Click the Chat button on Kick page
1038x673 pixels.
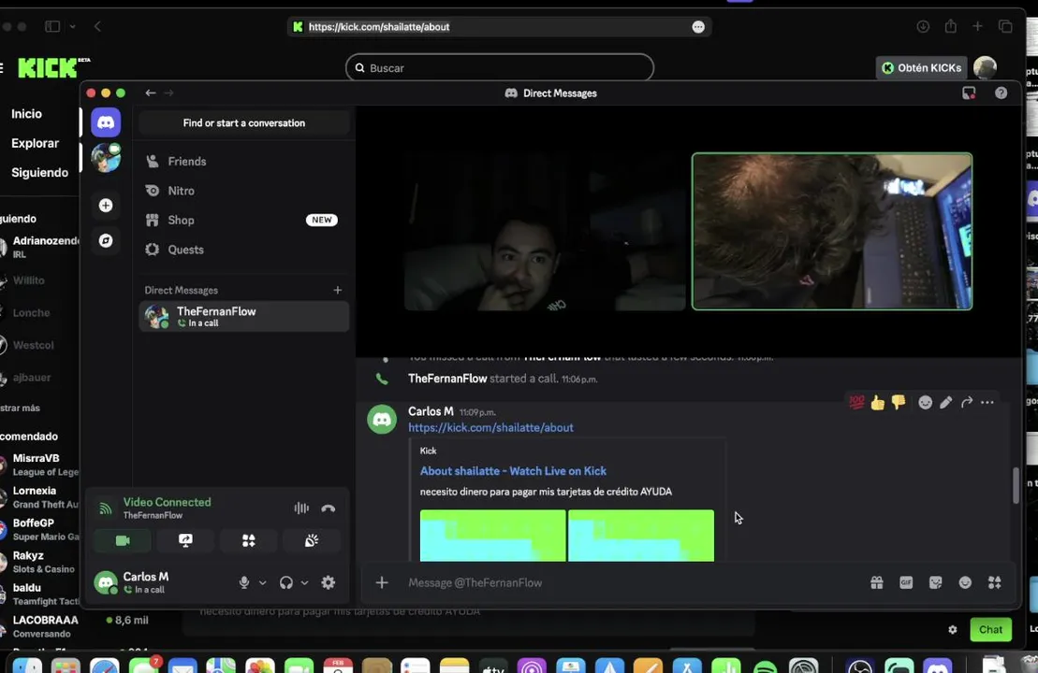pyautogui.click(x=990, y=629)
